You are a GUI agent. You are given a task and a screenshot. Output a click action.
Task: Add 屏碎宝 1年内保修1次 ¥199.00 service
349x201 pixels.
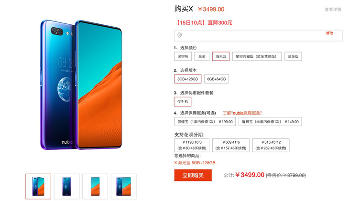(205, 122)
